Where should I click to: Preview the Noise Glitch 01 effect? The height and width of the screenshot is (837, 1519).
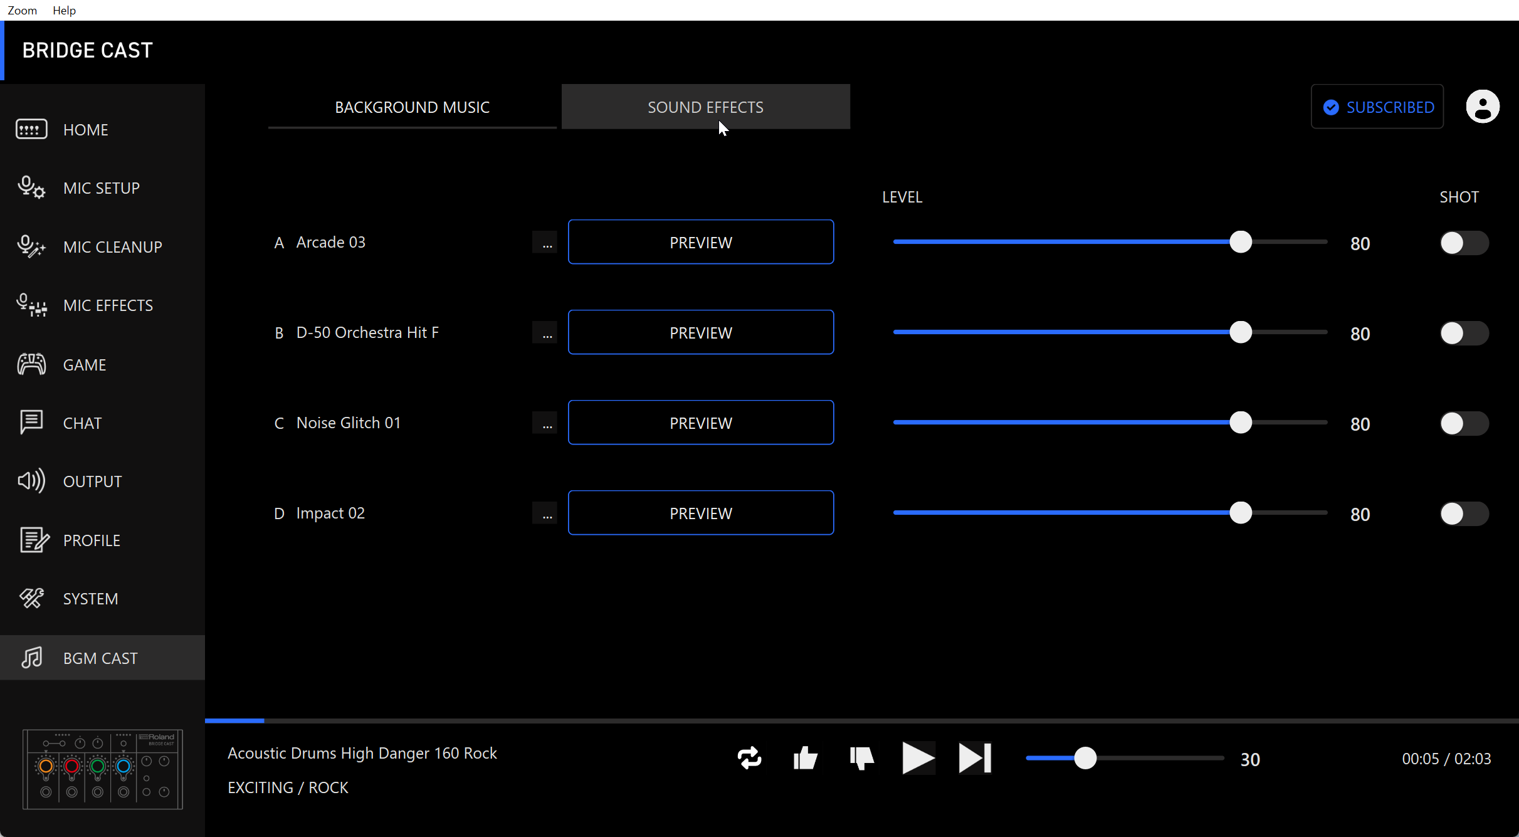[x=701, y=423]
